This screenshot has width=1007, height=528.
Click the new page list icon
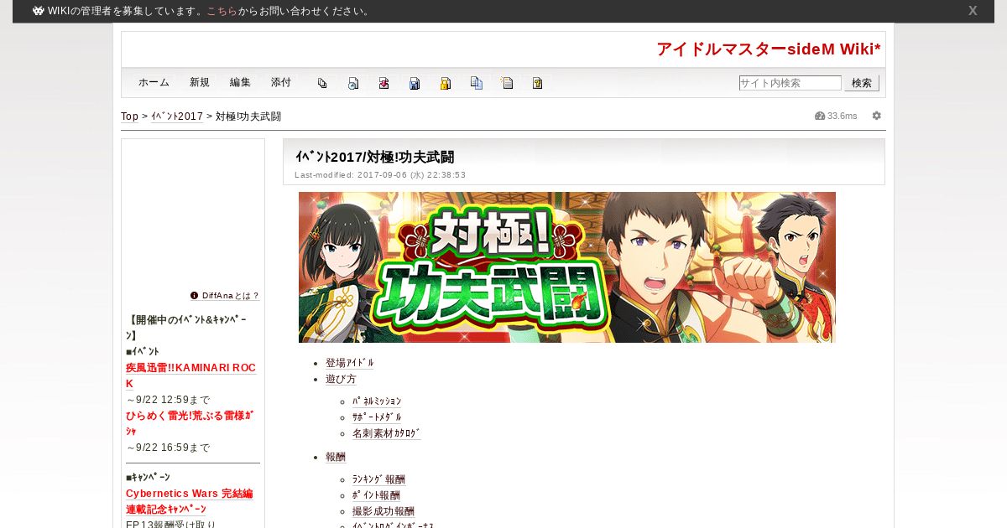tap(507, 83)
